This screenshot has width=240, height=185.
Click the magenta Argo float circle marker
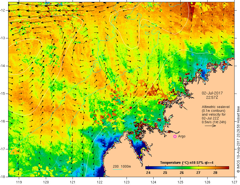click(x=175, y=137)
